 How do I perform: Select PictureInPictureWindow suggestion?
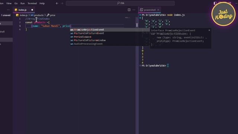click(x=110, y=40)
